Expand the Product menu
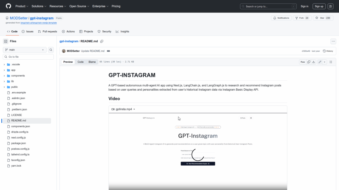The height and width of the screenshot is (190, 339). coord(22,6)
